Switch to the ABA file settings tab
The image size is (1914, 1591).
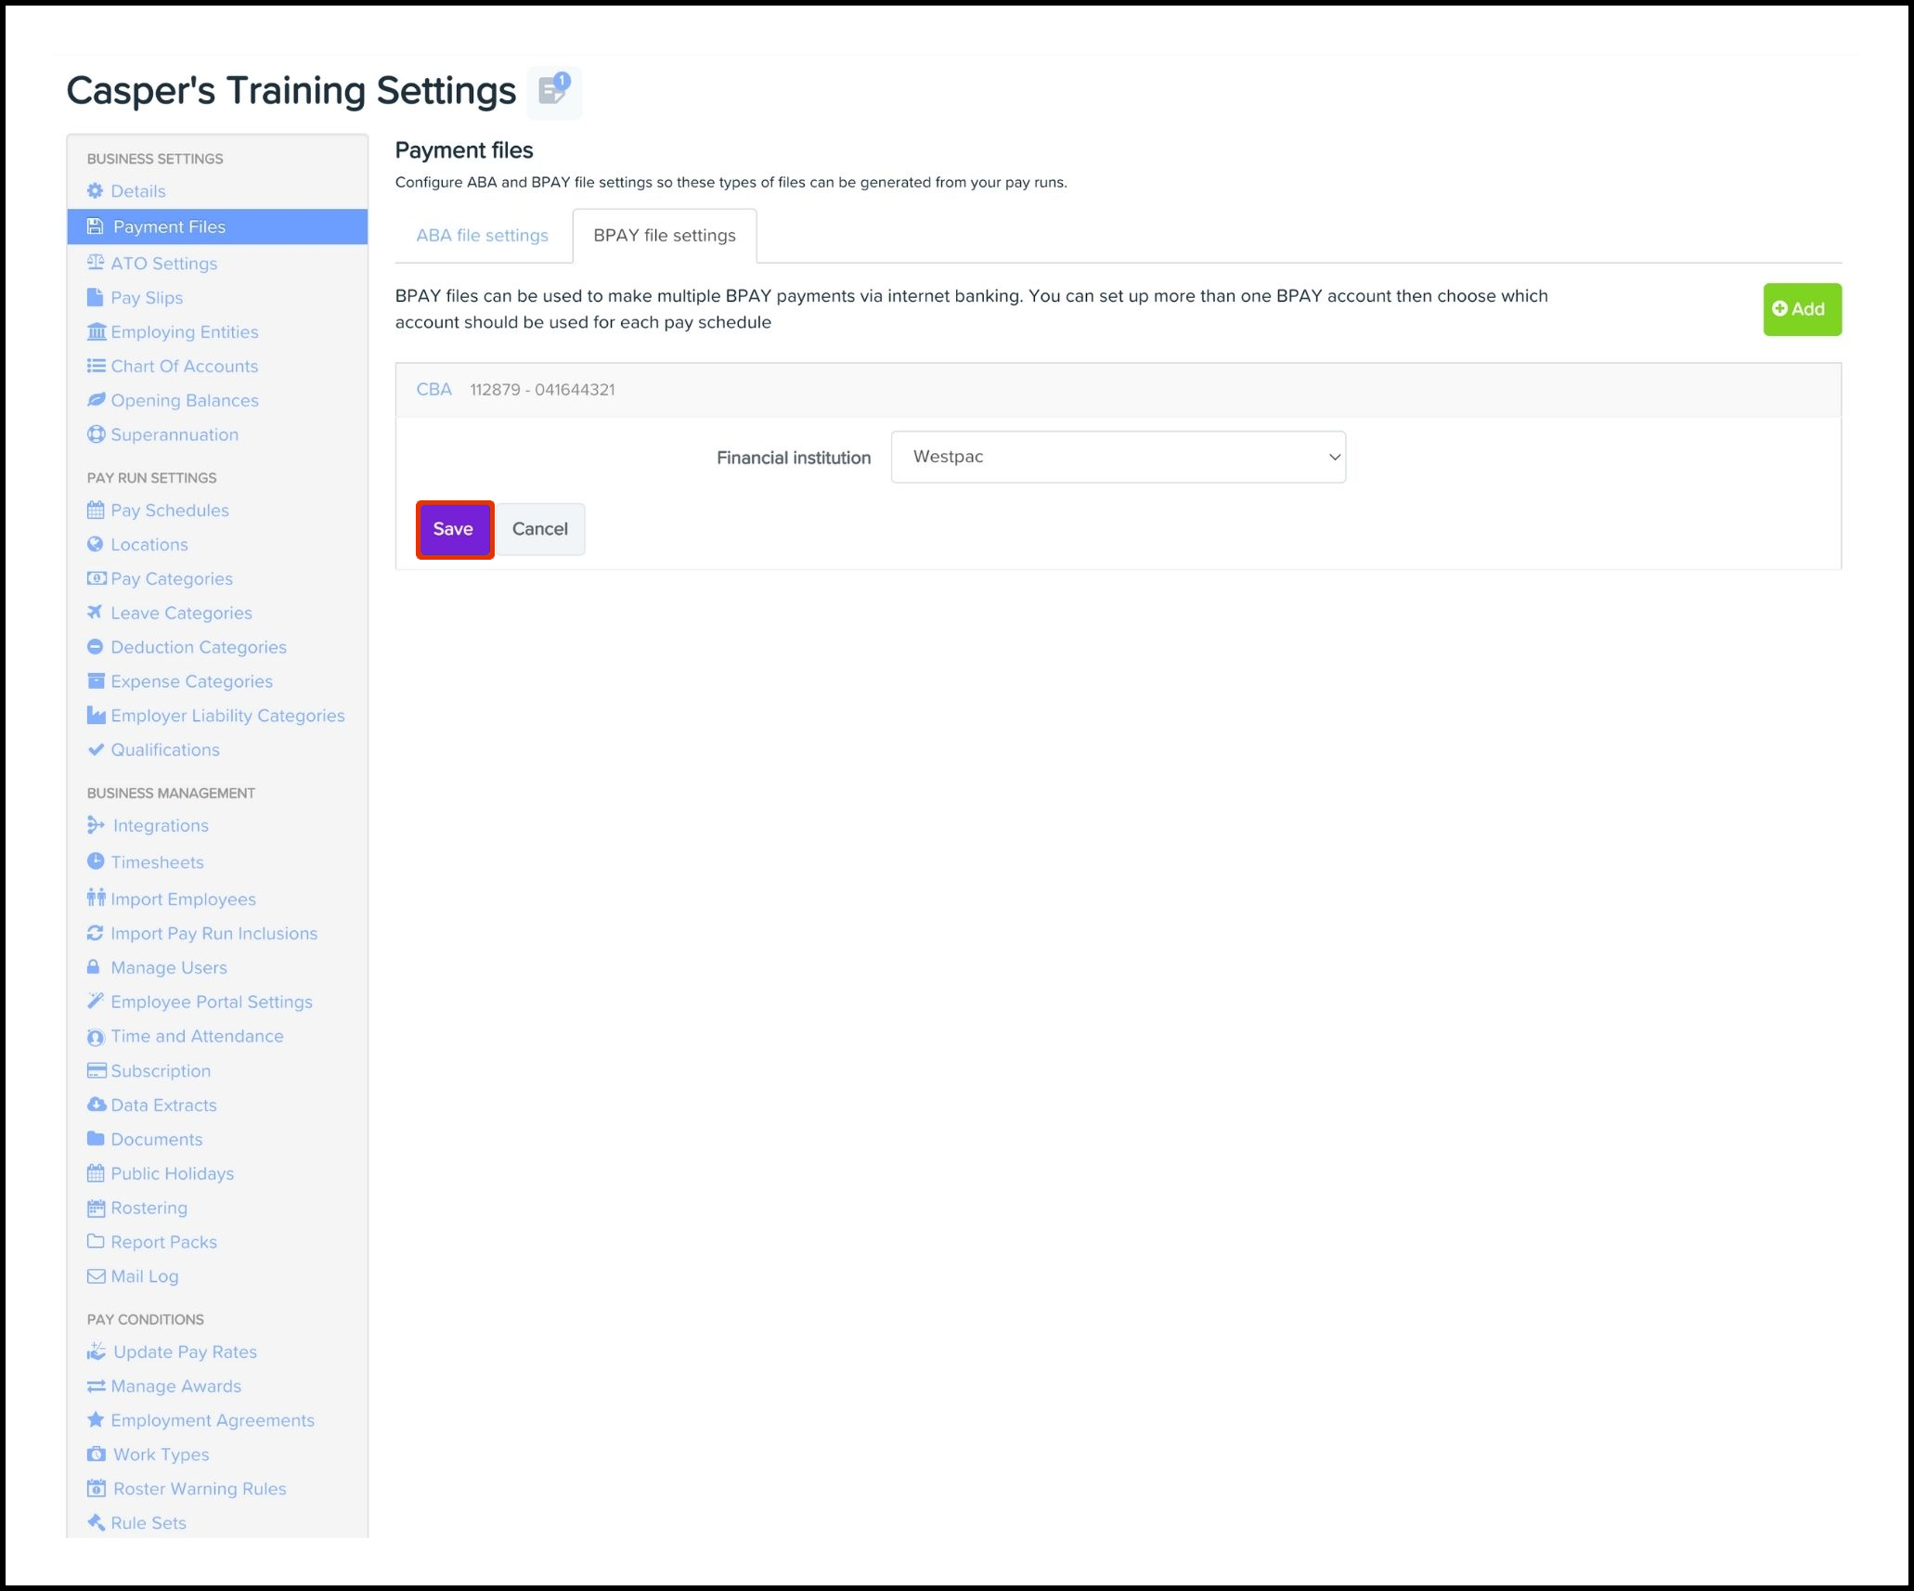coord(482,236)
